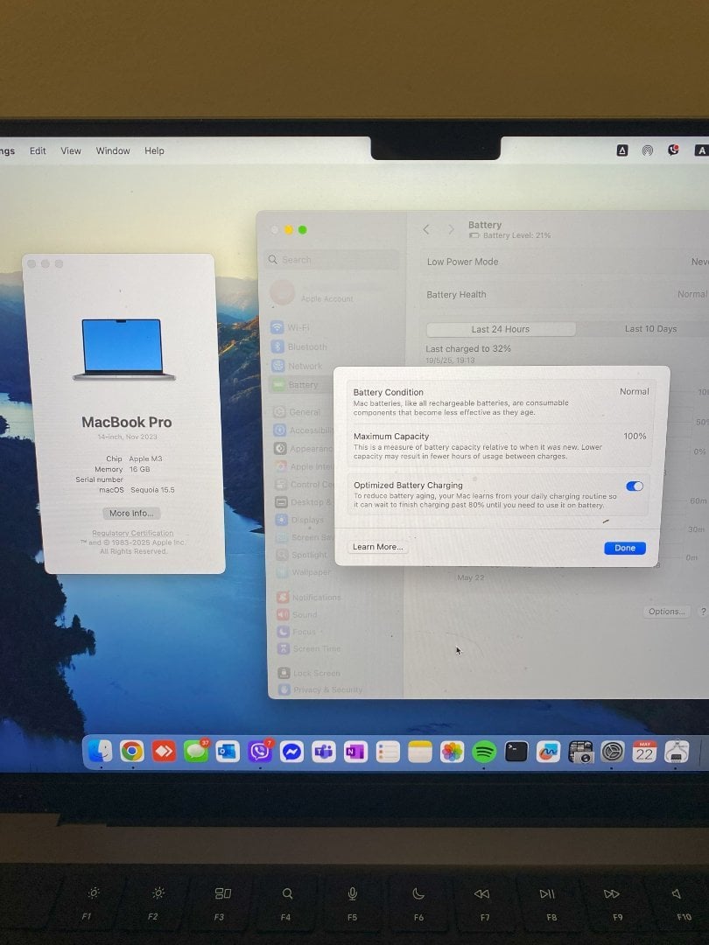Click the question mark help button
The height and width of the screenshot is (945, 709).
[x=703, y=611]
